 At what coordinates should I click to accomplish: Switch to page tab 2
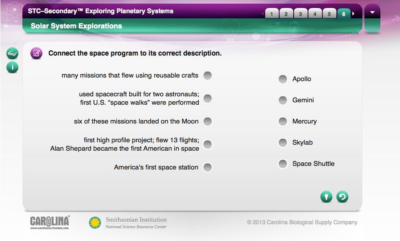(x=286, y=14)
